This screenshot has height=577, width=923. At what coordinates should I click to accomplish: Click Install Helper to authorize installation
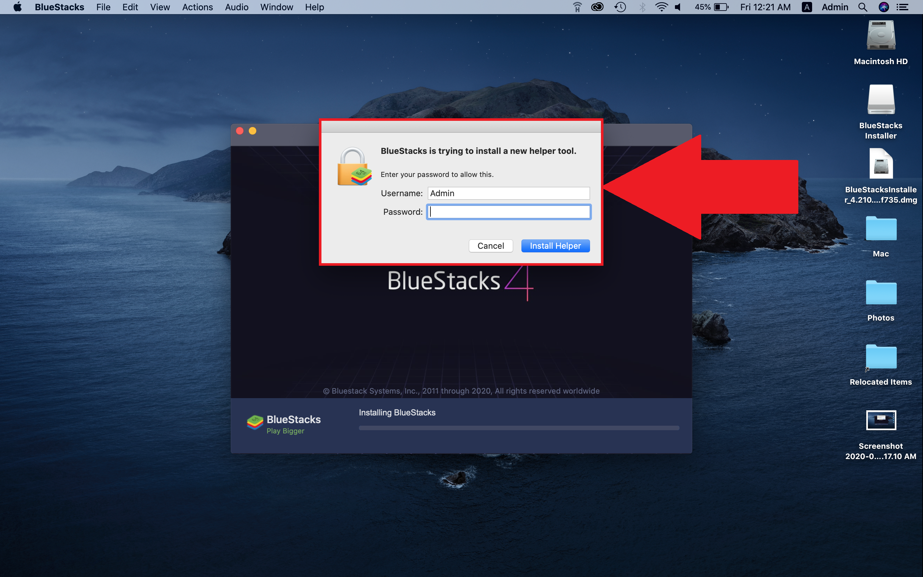[x=554, y=245]
